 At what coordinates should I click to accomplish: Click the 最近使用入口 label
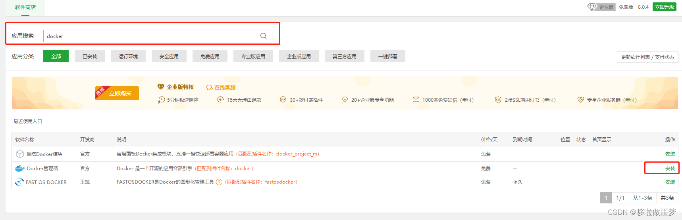[x=28, y=121]
